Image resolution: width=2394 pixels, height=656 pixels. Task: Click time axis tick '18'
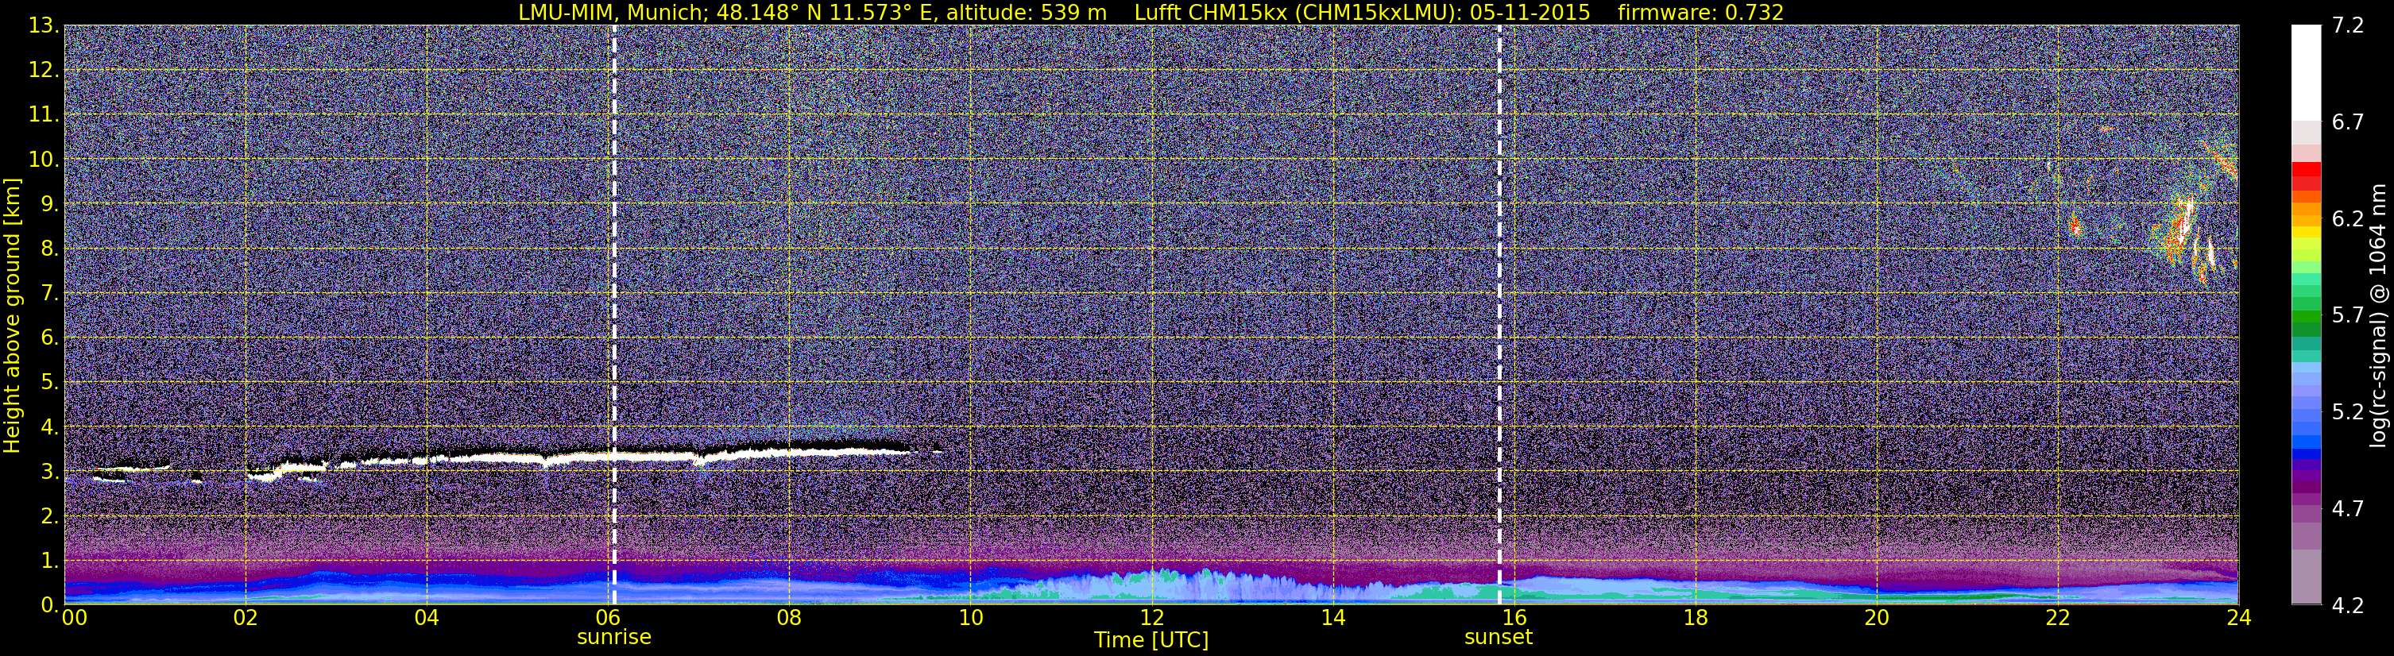pos(1695,618)
